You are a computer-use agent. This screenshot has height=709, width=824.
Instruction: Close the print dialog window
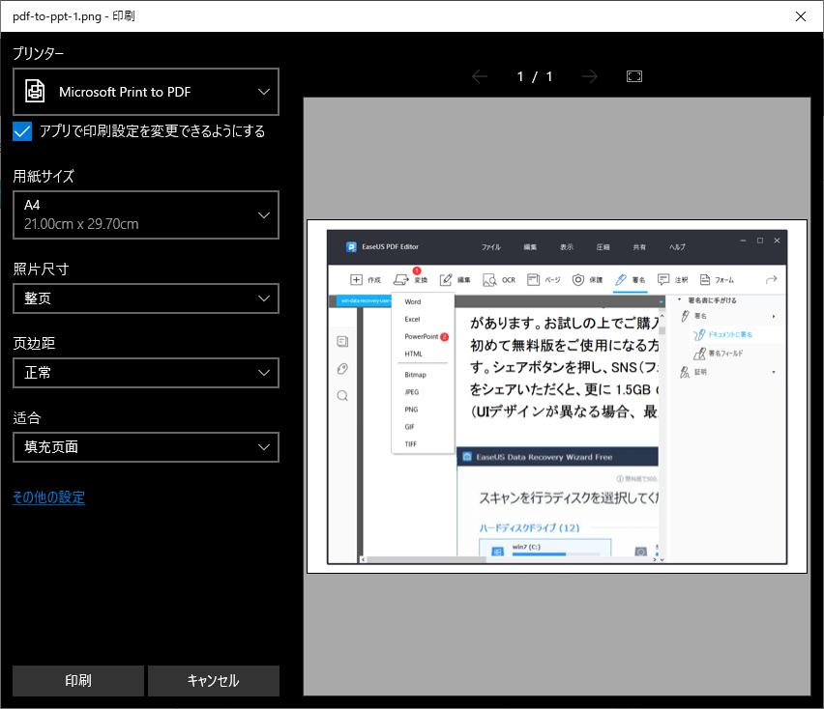800,16
